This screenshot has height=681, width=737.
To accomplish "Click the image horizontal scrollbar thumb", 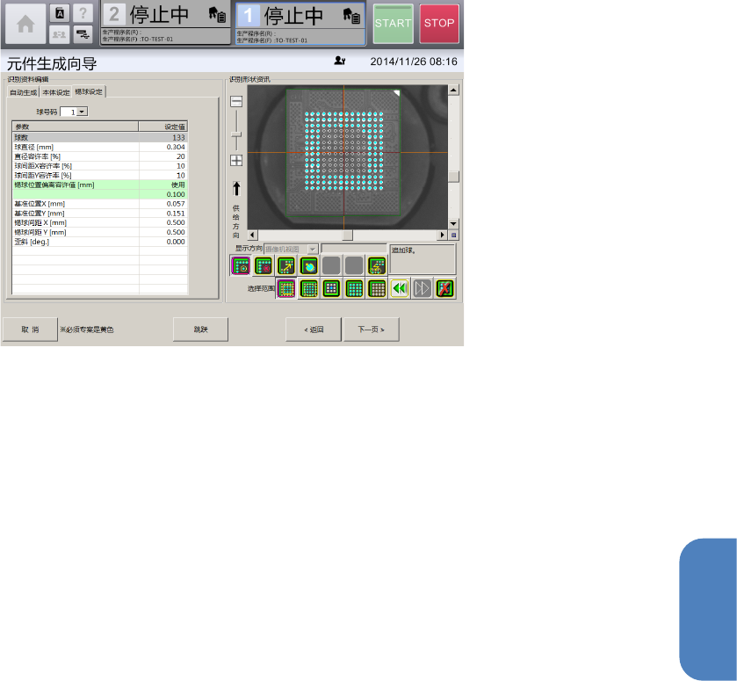I will click(347, 235).
